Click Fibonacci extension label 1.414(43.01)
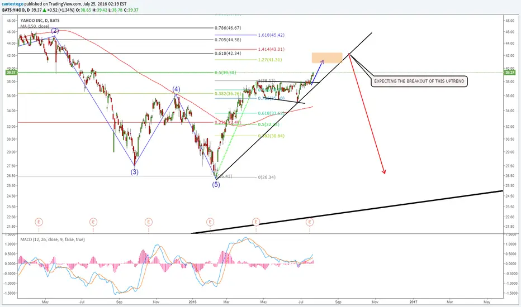 271,50
